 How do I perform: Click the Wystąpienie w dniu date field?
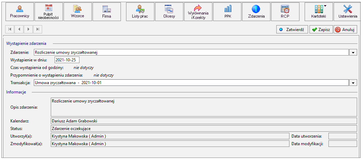pyautogui.click(x=67, y=60)
